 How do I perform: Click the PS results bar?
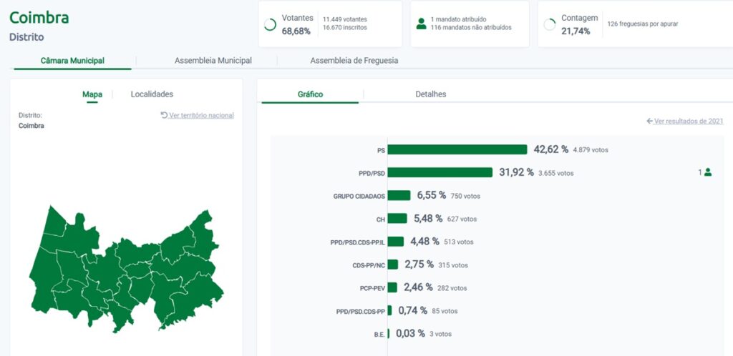pos(457,149)
